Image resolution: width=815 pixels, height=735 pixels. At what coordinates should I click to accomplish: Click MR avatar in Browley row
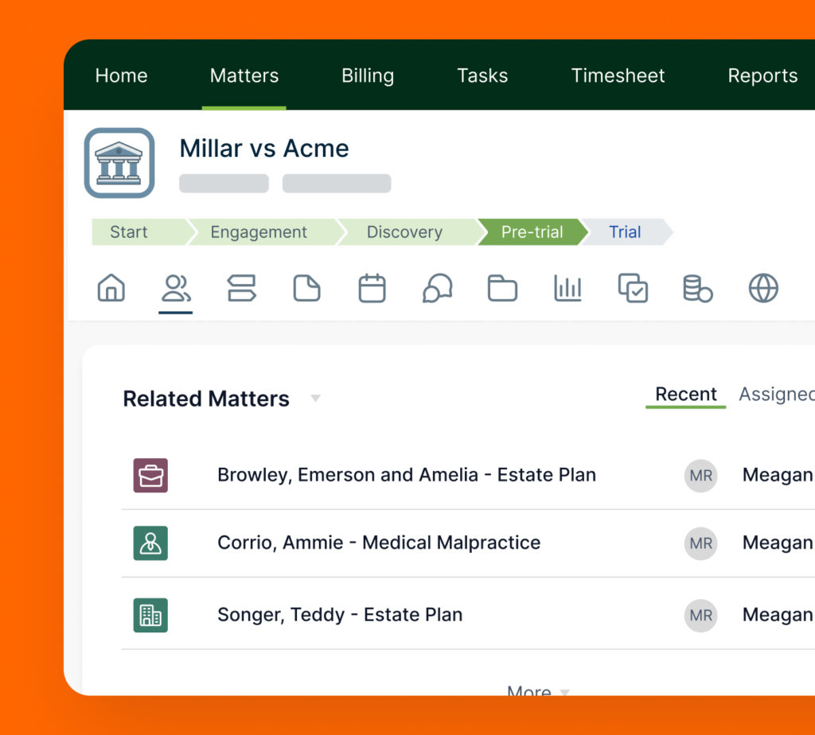700,475
